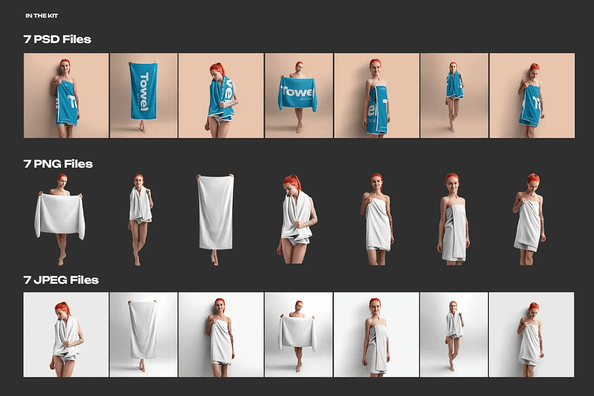Select the JPEG thumbnail with vertical white towel
This screenshot has width=594, height=396.
(x=144, y=335)
